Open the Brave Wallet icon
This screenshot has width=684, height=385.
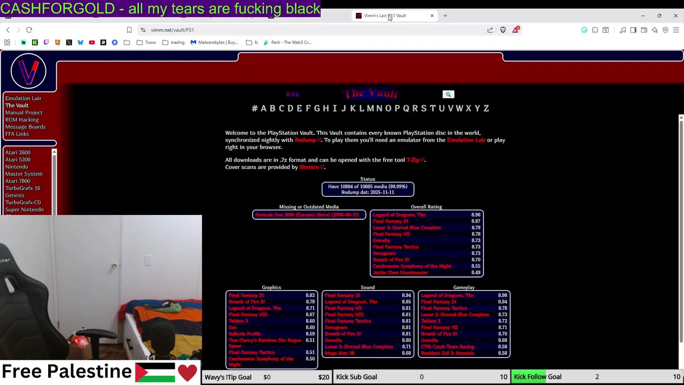[644, 30]
